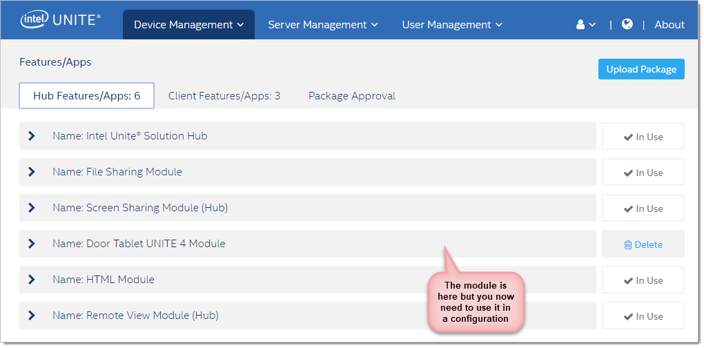
Task: Click In Use for File Sharing Module
Action: point(643,173)
